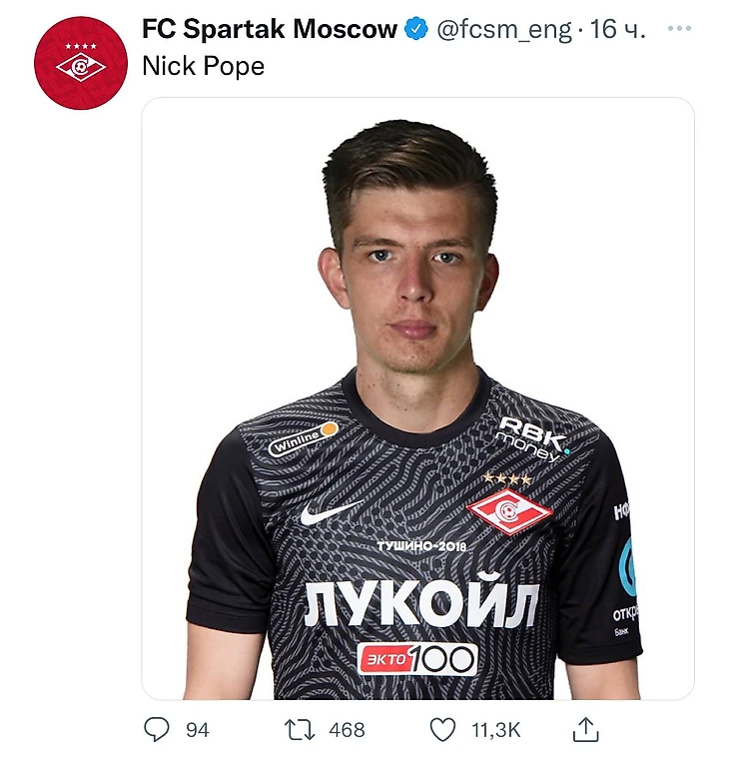Click the Spartak crest on the jersey
The image size is (729, 764).
509,510
